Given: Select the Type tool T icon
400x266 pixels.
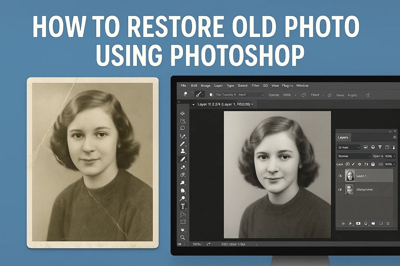Looking at the screenshot, I should [183, 206].
